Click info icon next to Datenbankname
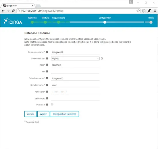Image resolution: width=158 pixels, height=149 pixels. point(47,78)
